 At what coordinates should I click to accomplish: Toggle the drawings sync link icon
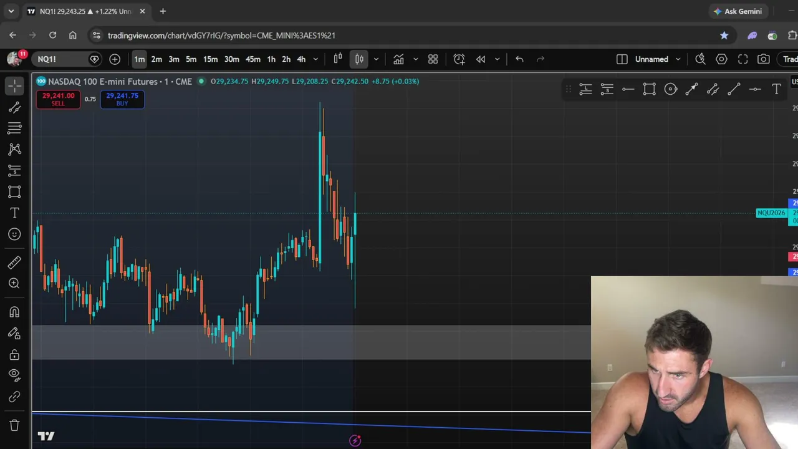(14, 397)
